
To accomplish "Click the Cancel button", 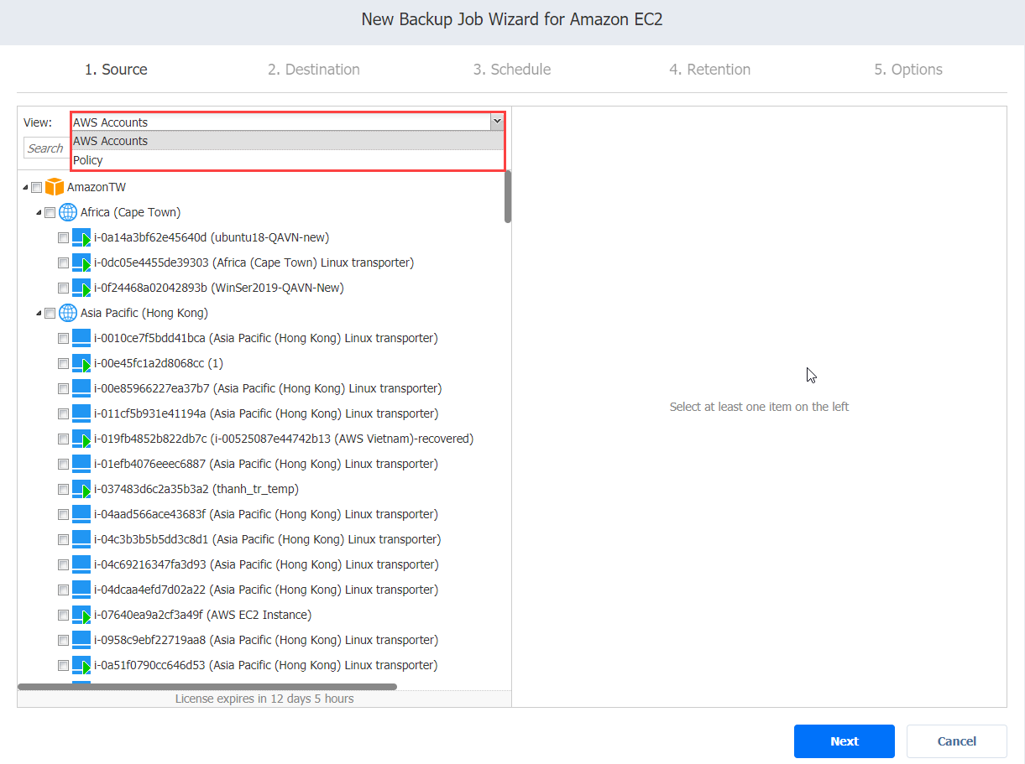I will 957,741.
